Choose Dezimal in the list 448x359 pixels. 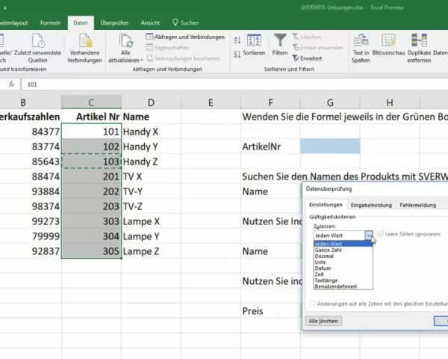click(343, 256)
